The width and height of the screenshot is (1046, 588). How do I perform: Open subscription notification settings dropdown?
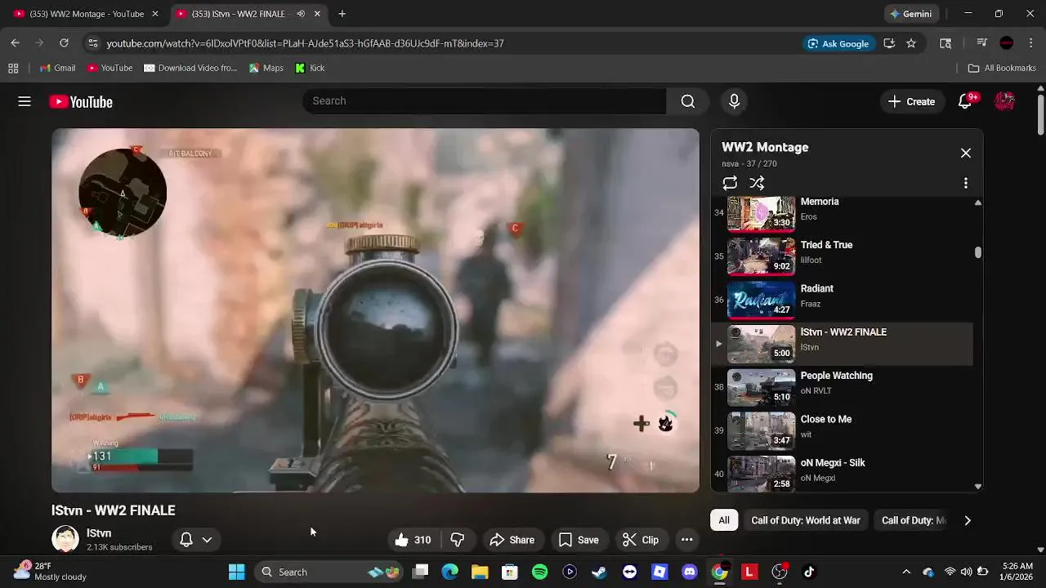click(196, 540)
